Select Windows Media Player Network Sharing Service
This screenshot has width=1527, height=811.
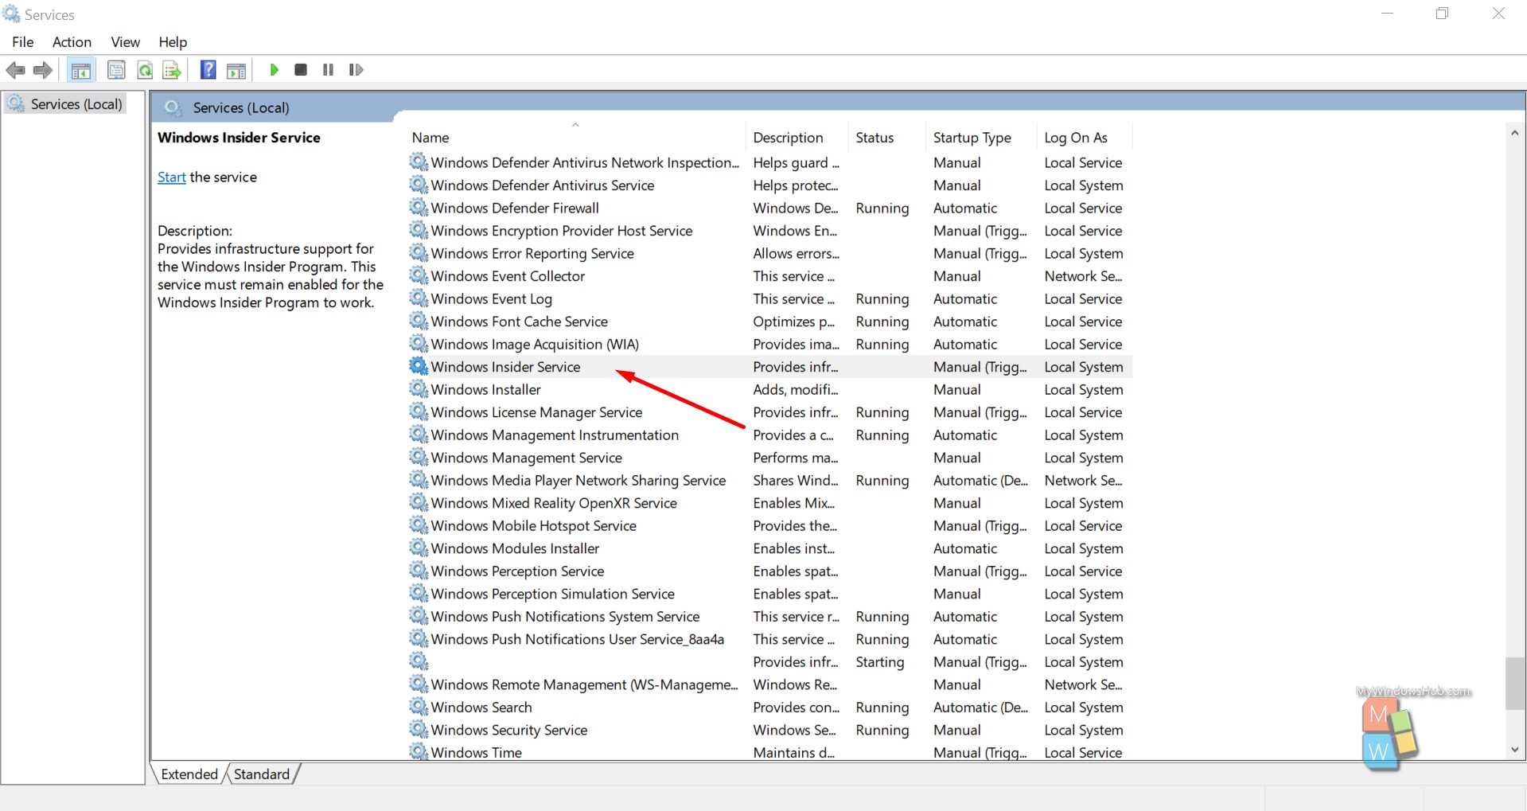[769, 480]
